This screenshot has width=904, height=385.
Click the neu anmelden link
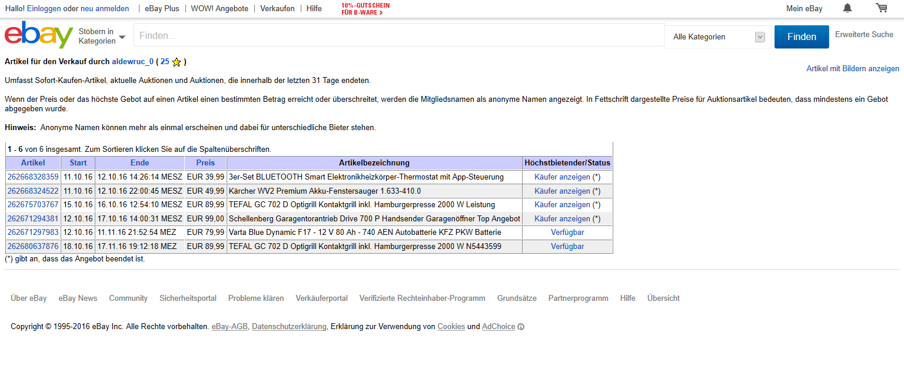tap(105, 9)
